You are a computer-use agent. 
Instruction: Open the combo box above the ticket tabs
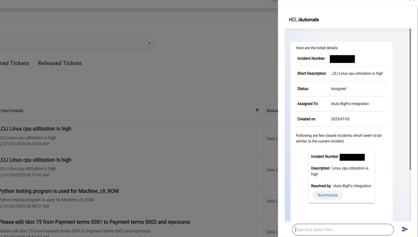[74, 43]
